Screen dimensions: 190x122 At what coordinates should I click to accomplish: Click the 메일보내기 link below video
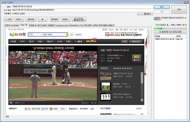point(73,109)
